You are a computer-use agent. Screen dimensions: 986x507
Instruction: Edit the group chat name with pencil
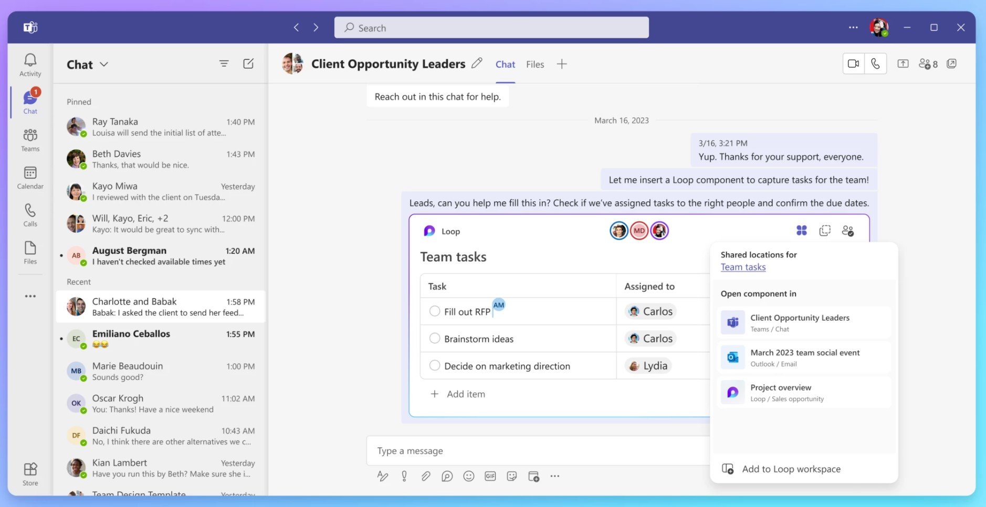(477, 63)
